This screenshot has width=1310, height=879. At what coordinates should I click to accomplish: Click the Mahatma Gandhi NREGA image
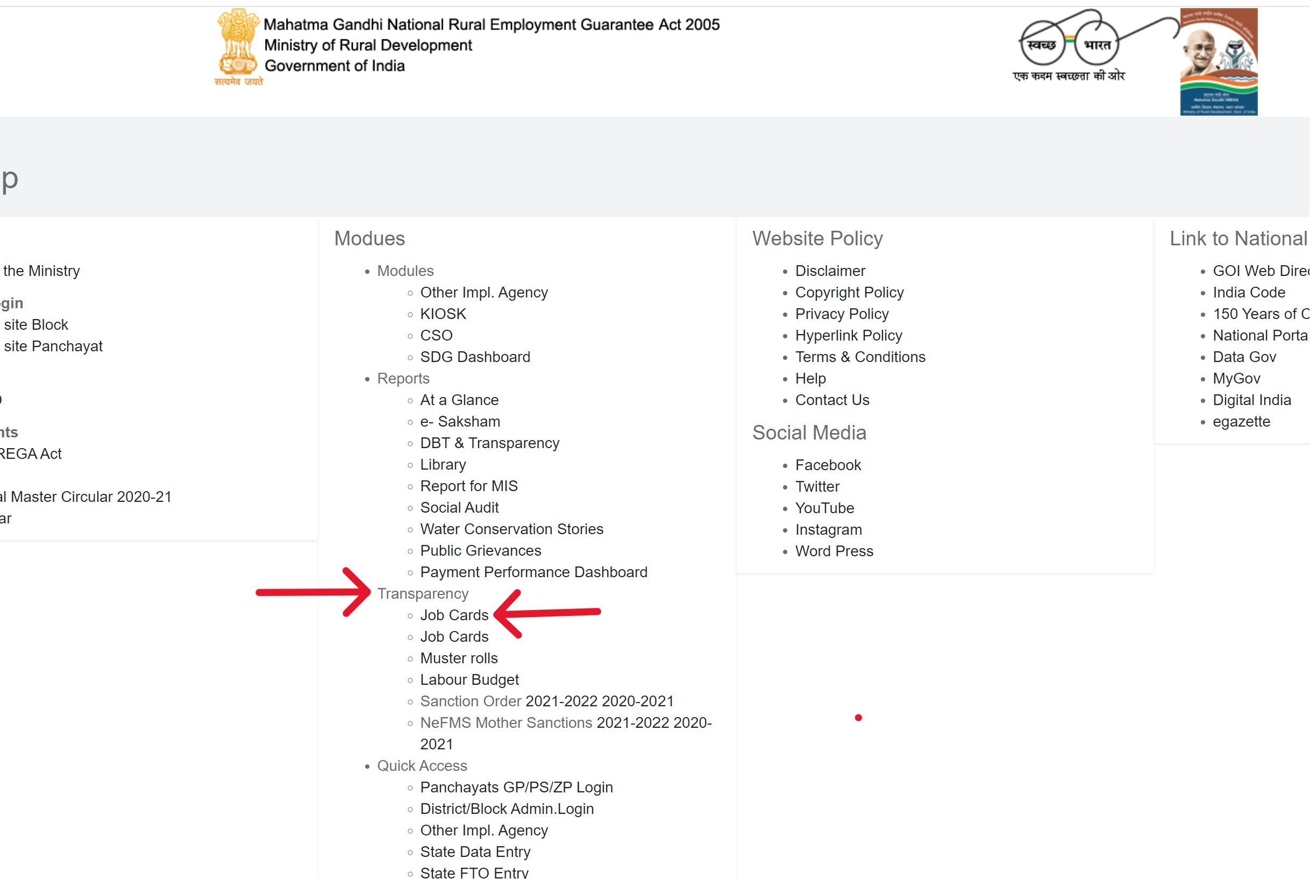(x=1218, y=62)
